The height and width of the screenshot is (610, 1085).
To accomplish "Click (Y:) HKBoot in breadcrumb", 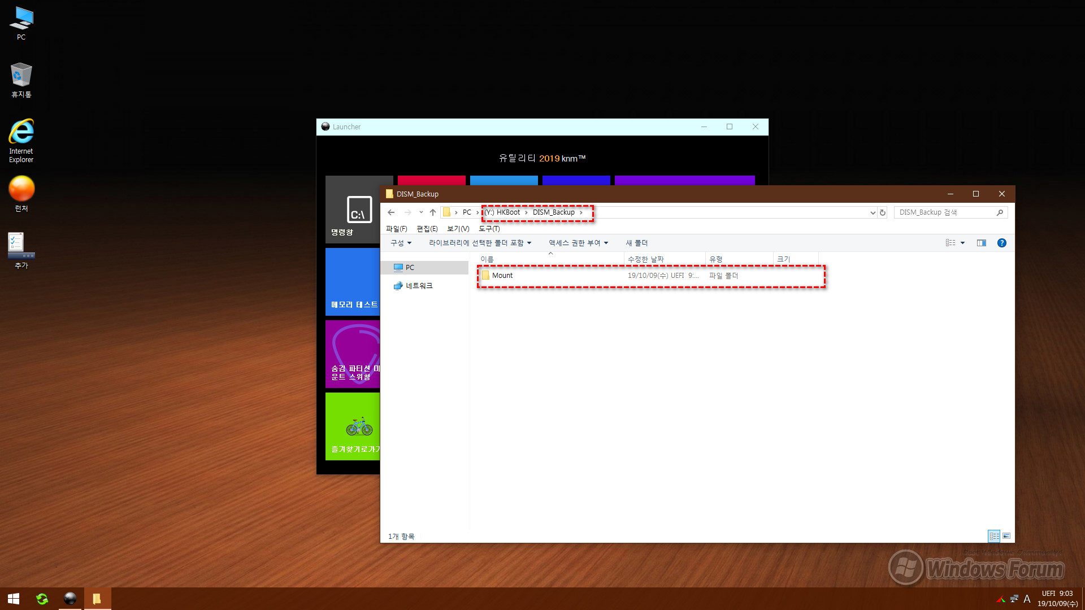I will click(x=502, y=212).
